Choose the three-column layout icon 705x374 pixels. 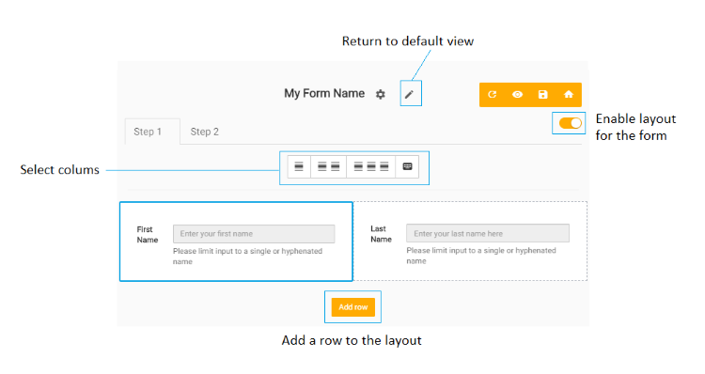(371, 166)
